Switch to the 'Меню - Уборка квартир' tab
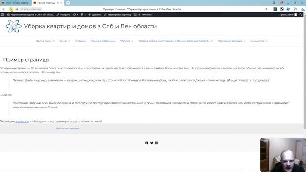This screenshot has height=172, width=306. click(x=15, y=3)
